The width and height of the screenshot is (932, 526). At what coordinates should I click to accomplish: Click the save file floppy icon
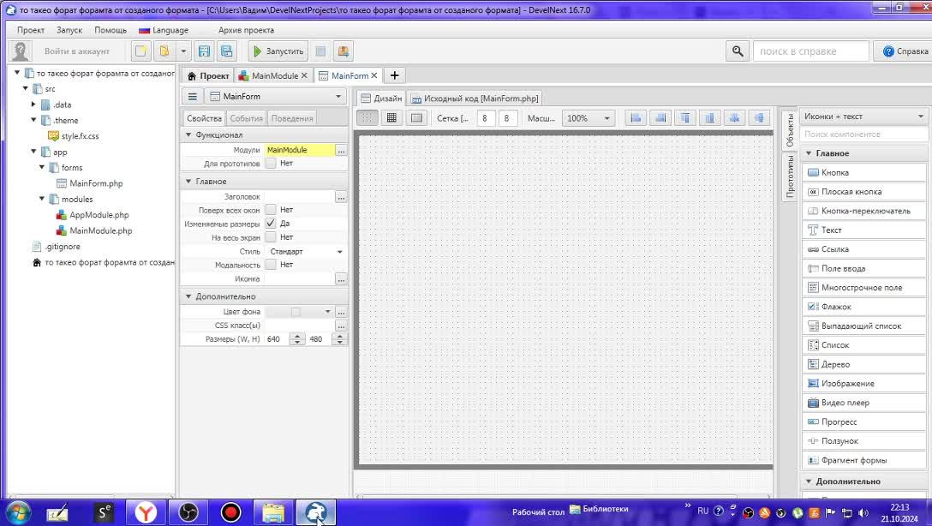204,51
